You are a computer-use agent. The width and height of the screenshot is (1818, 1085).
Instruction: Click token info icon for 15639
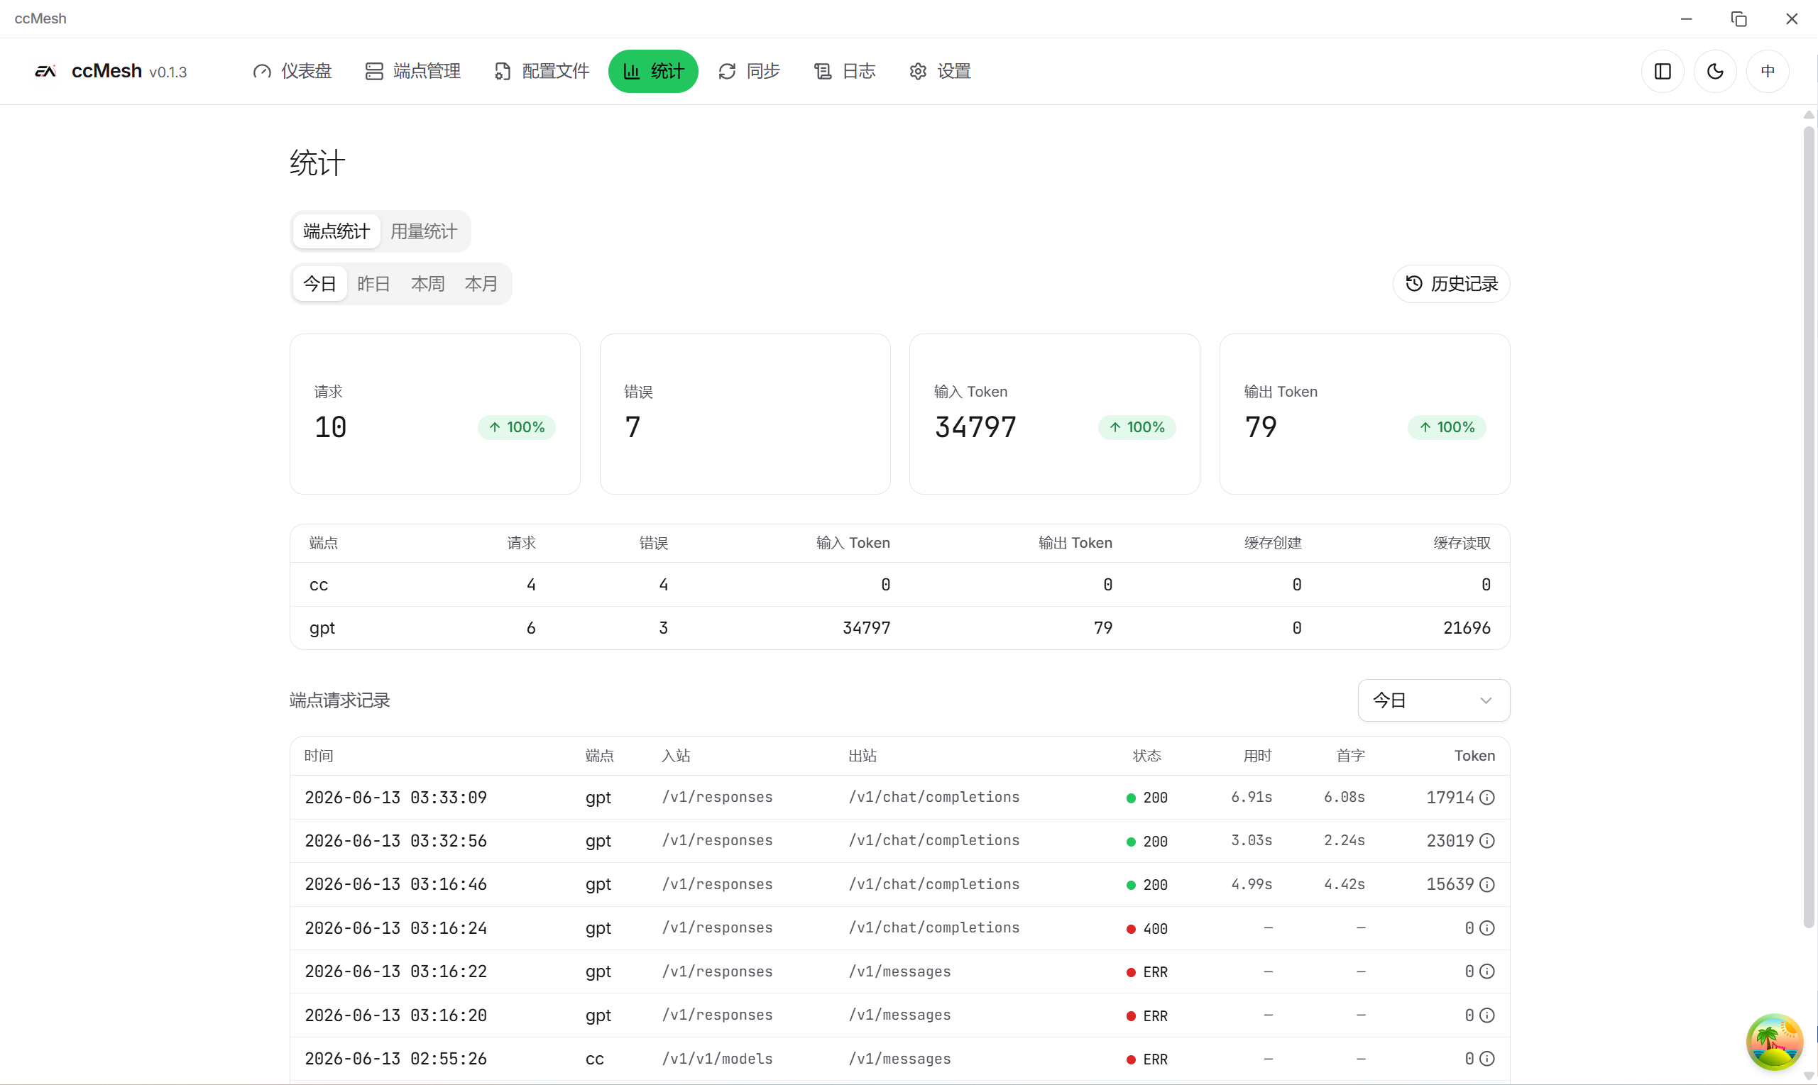click(1486, 885)
